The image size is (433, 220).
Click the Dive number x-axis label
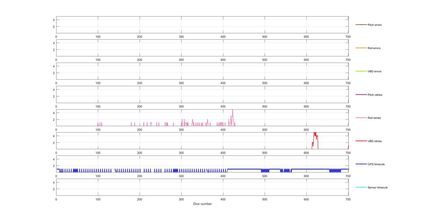pyautogui.click(x=202, y=204)
